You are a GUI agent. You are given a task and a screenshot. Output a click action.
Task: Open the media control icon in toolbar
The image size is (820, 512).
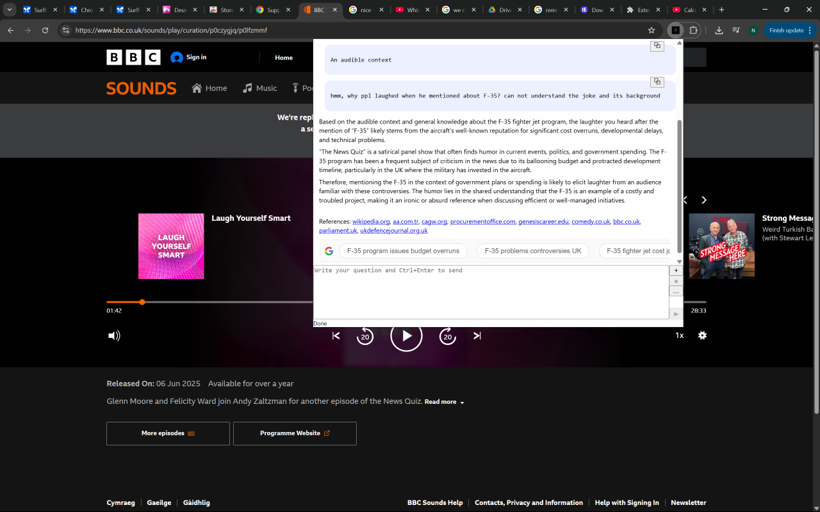click(x=735, y=30)
